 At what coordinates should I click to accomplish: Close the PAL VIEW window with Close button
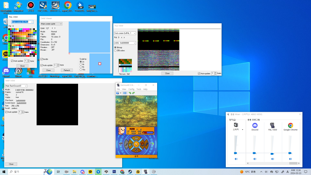pos(22,66)
